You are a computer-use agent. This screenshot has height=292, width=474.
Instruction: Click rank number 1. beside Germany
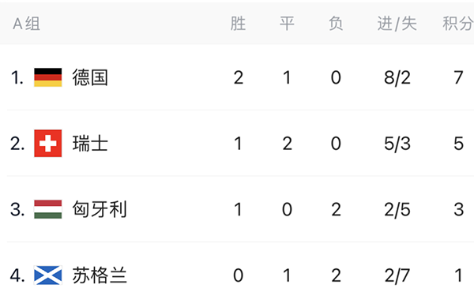pos(17,77)
